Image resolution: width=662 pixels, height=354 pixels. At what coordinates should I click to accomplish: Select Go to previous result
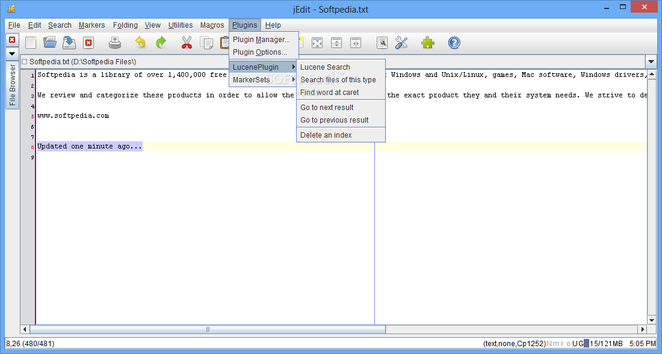[x=341, y=120]
